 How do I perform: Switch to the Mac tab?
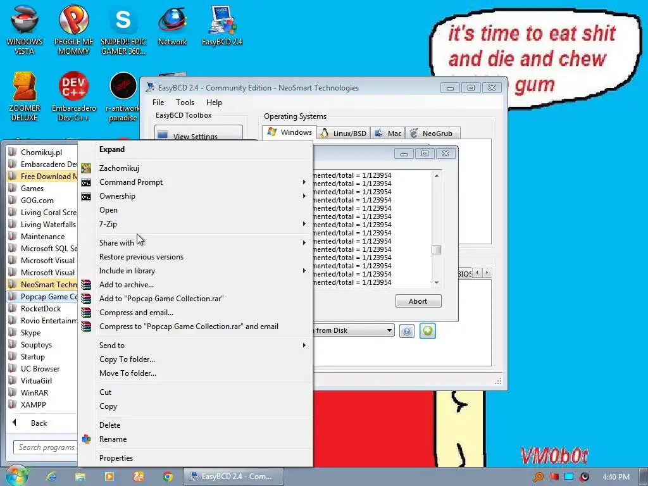[x=388, y=133]
